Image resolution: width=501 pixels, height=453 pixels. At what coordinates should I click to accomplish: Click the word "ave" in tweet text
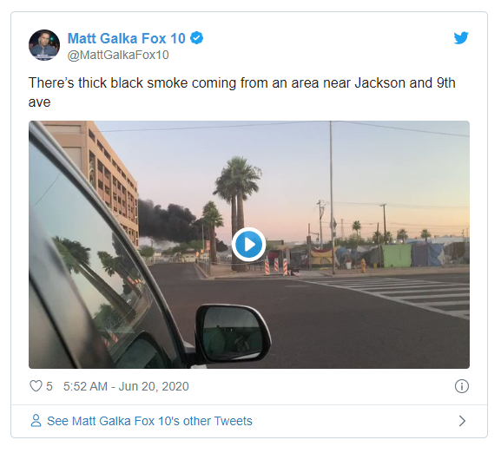[x=39, y=102]
